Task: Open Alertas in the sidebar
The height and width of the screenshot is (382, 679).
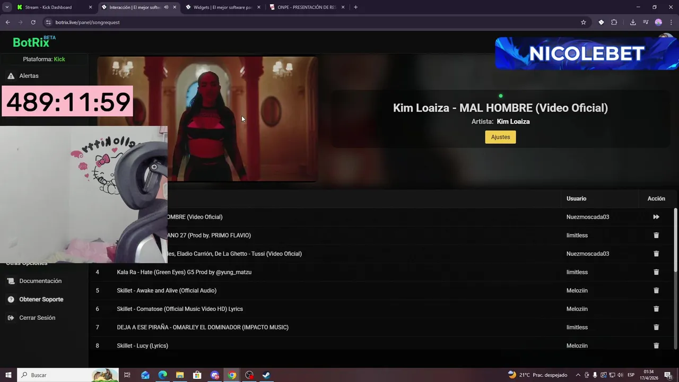Action: pyautogui.click(x=29, y=76)
